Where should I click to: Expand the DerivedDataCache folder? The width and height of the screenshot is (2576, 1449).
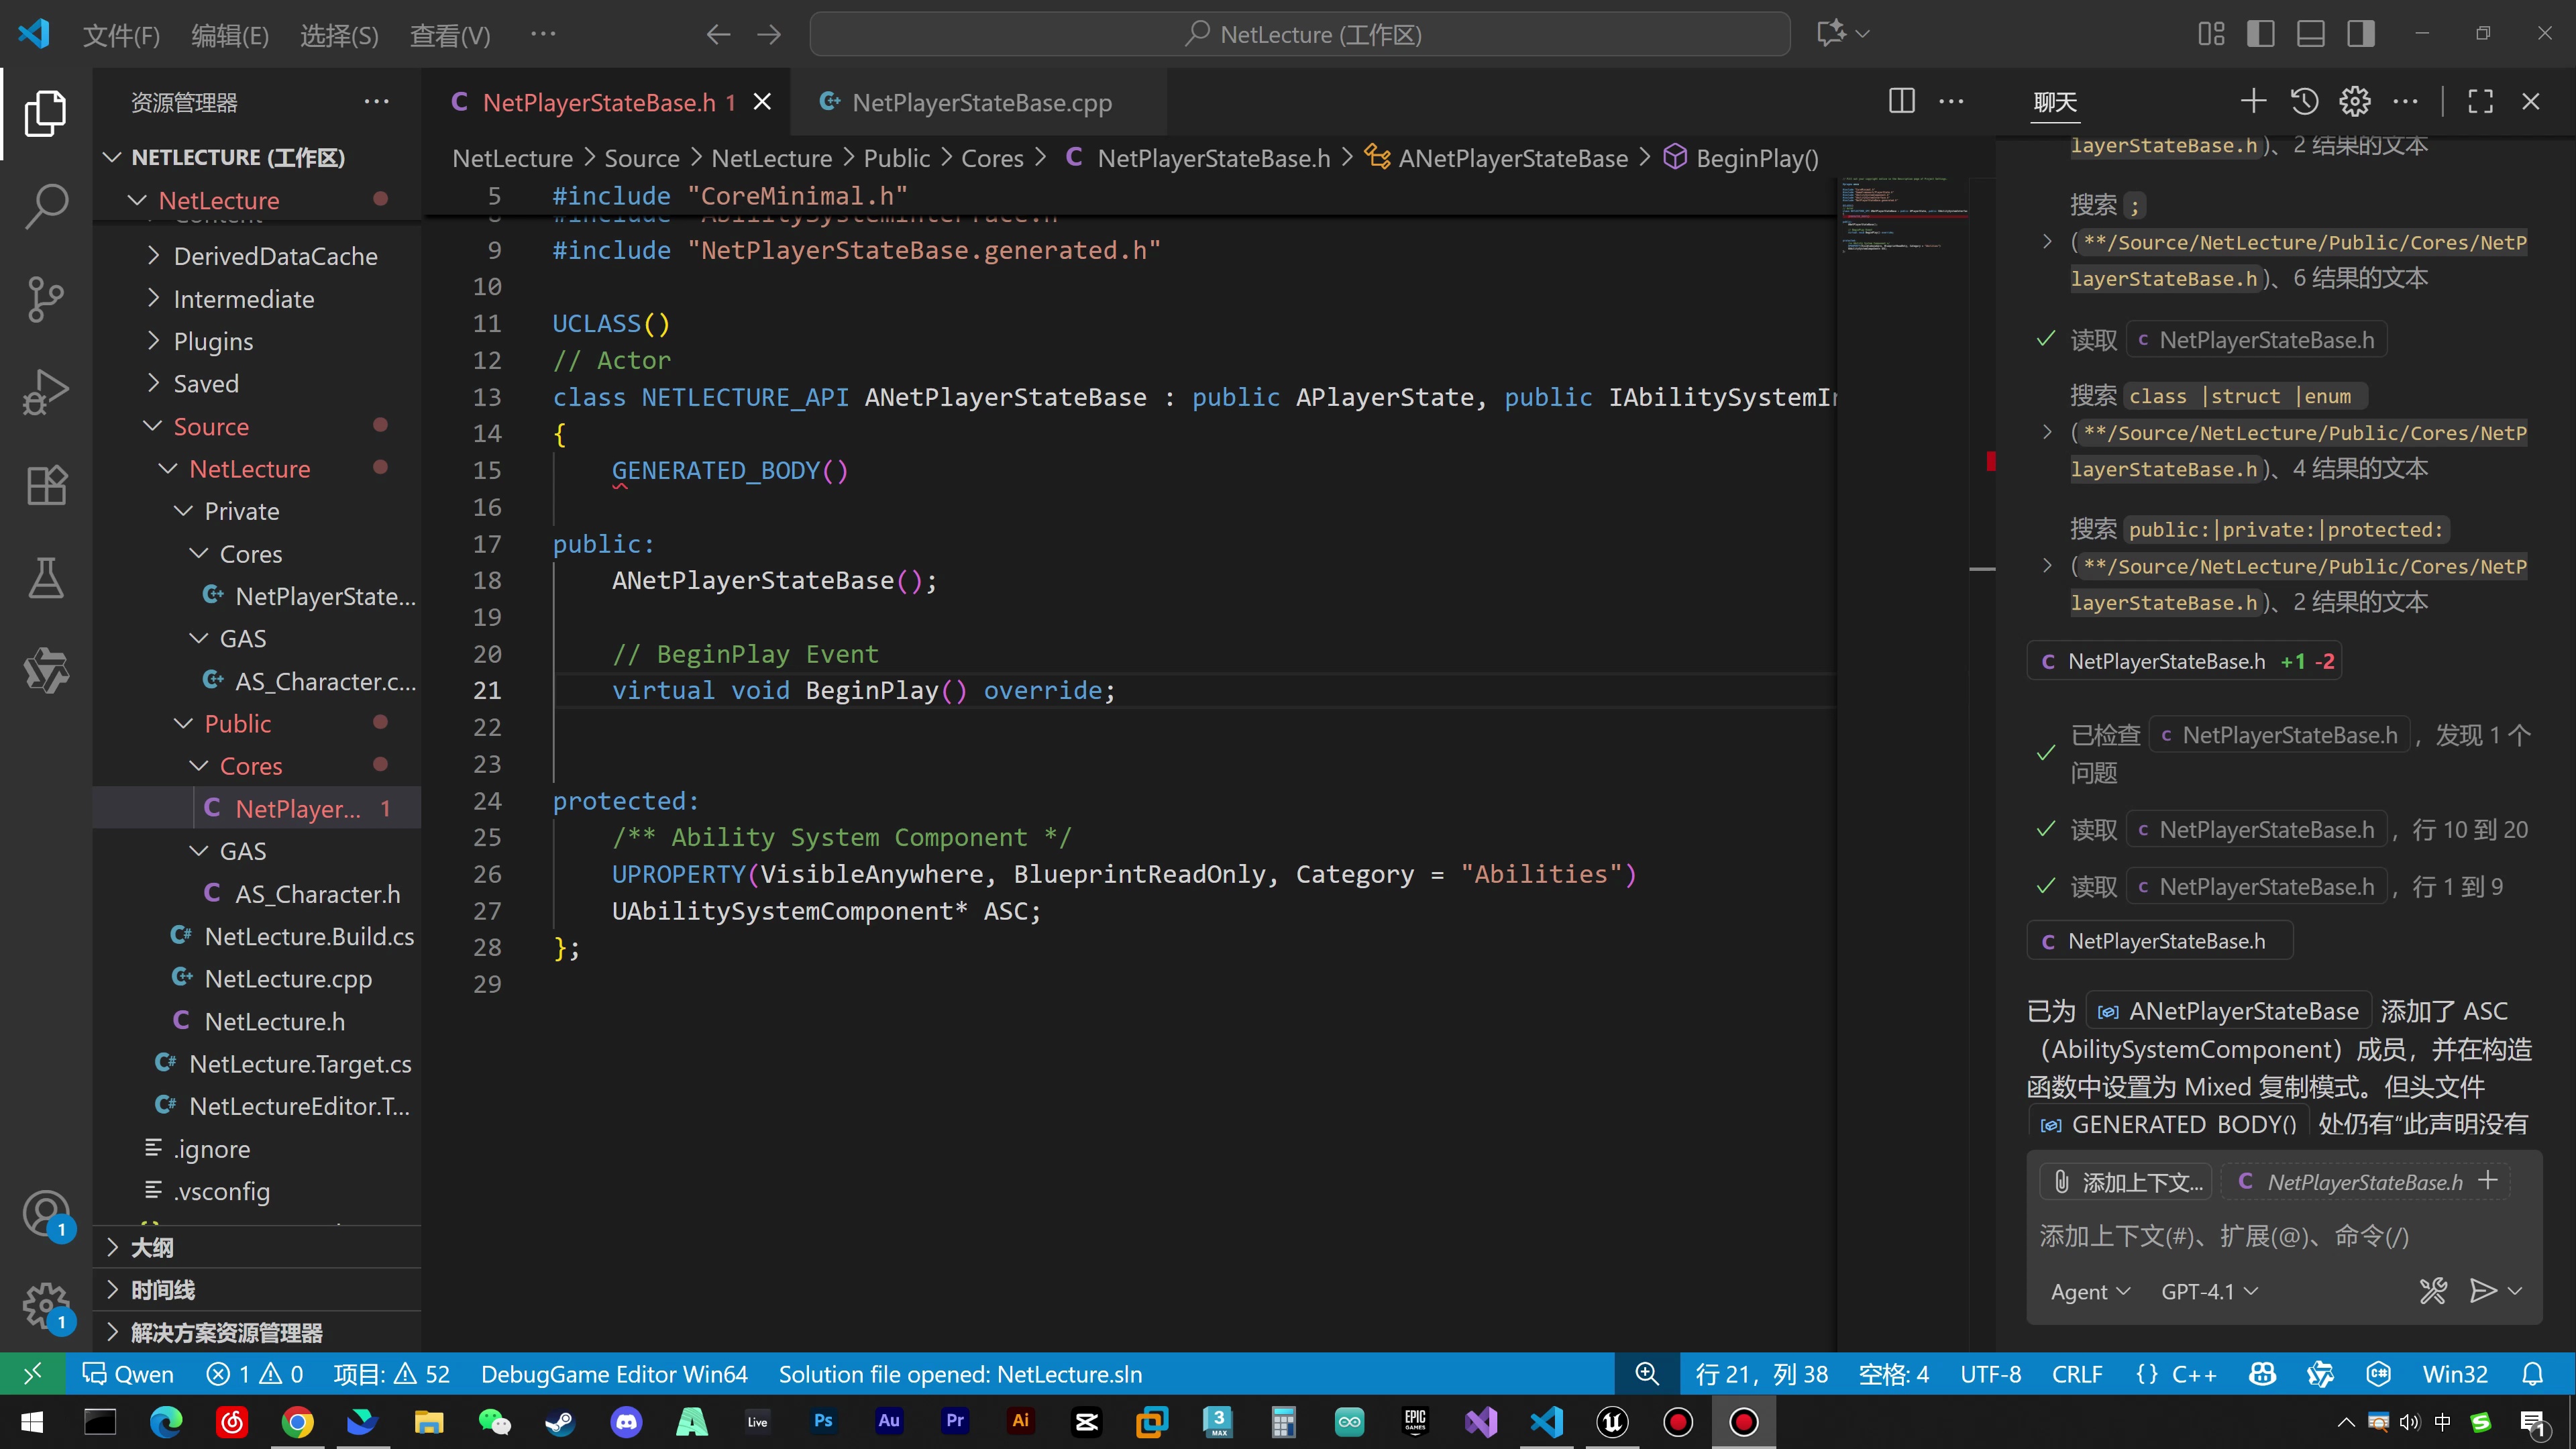[153, 256]
